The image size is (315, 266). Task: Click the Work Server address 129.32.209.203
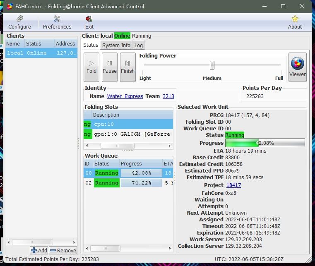click(x=243, y=240)
